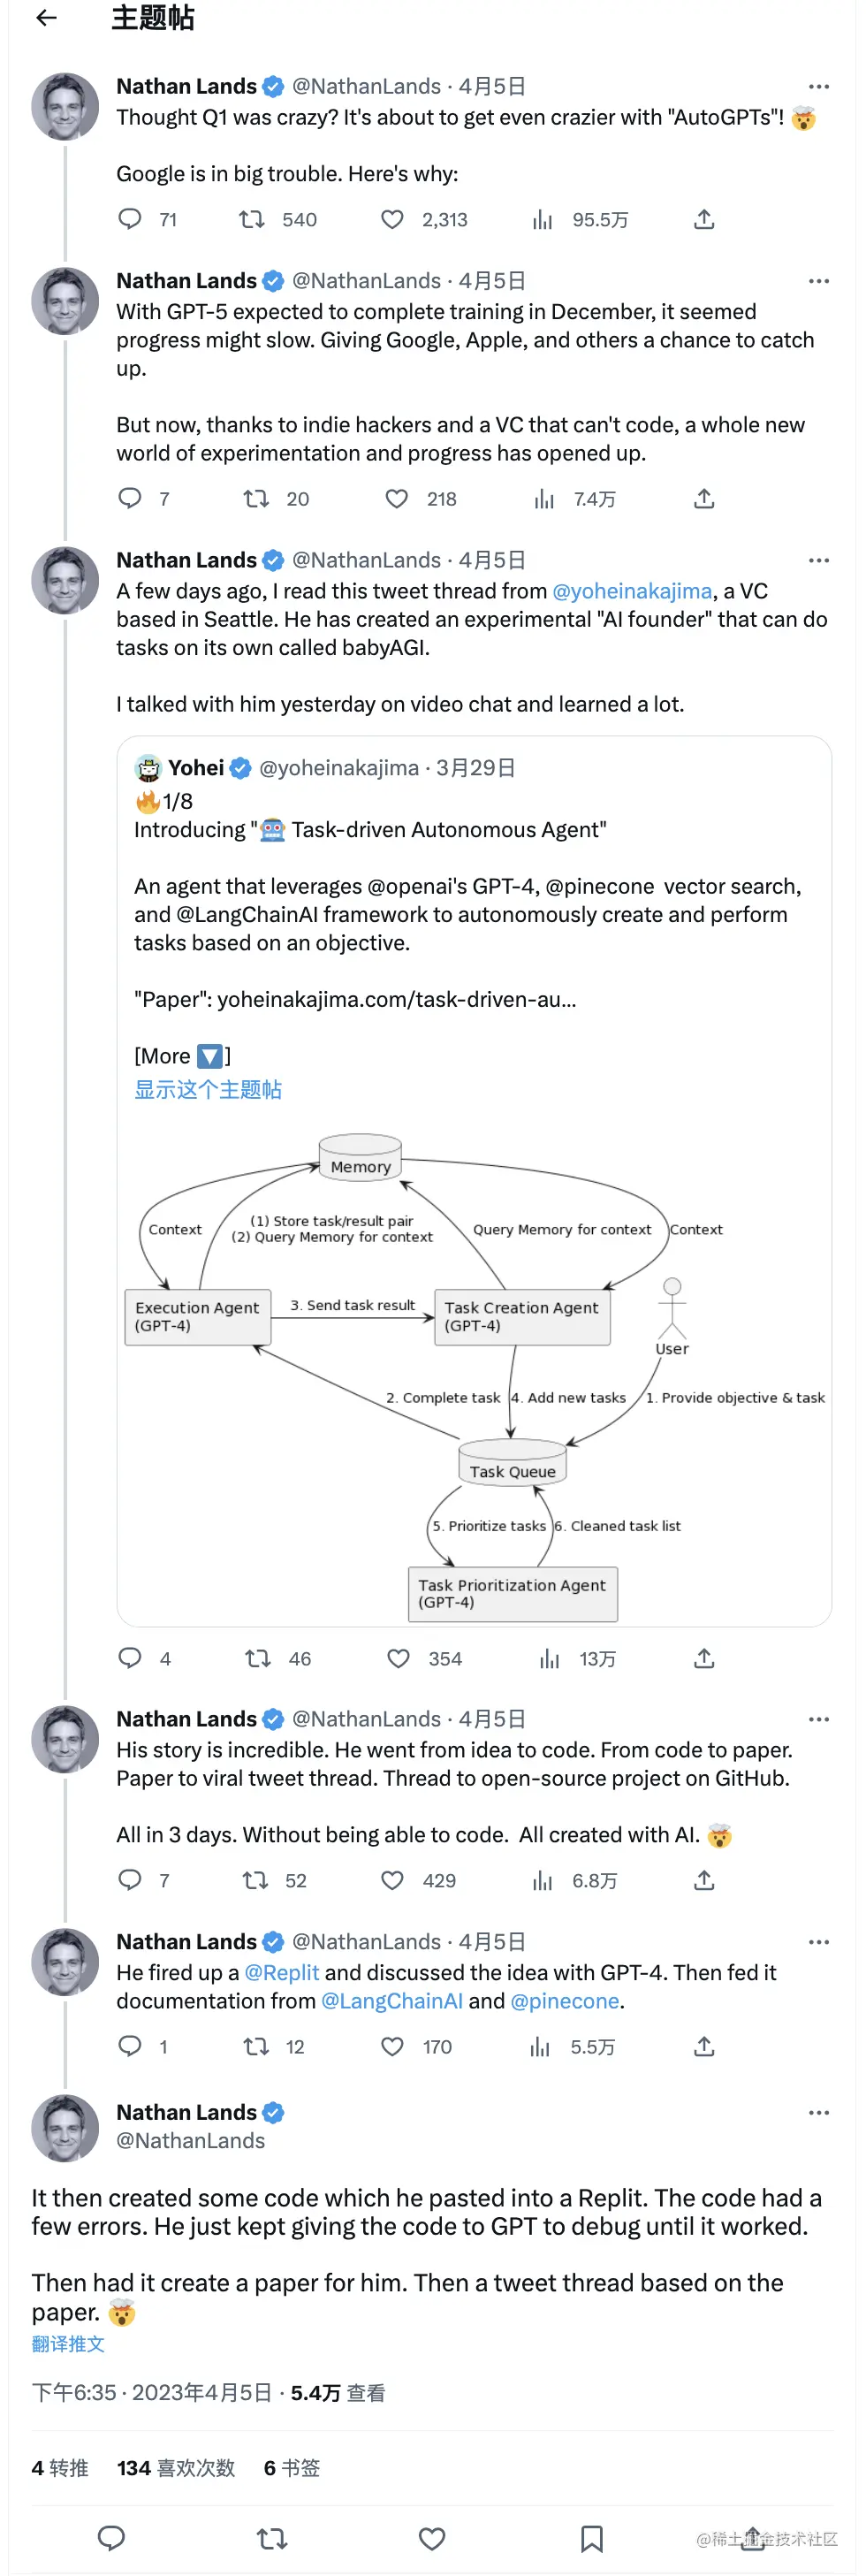Reply to the main tweet at bottom
Image resolution: width=866 pixels, height=2576 pixels.
111,2538
